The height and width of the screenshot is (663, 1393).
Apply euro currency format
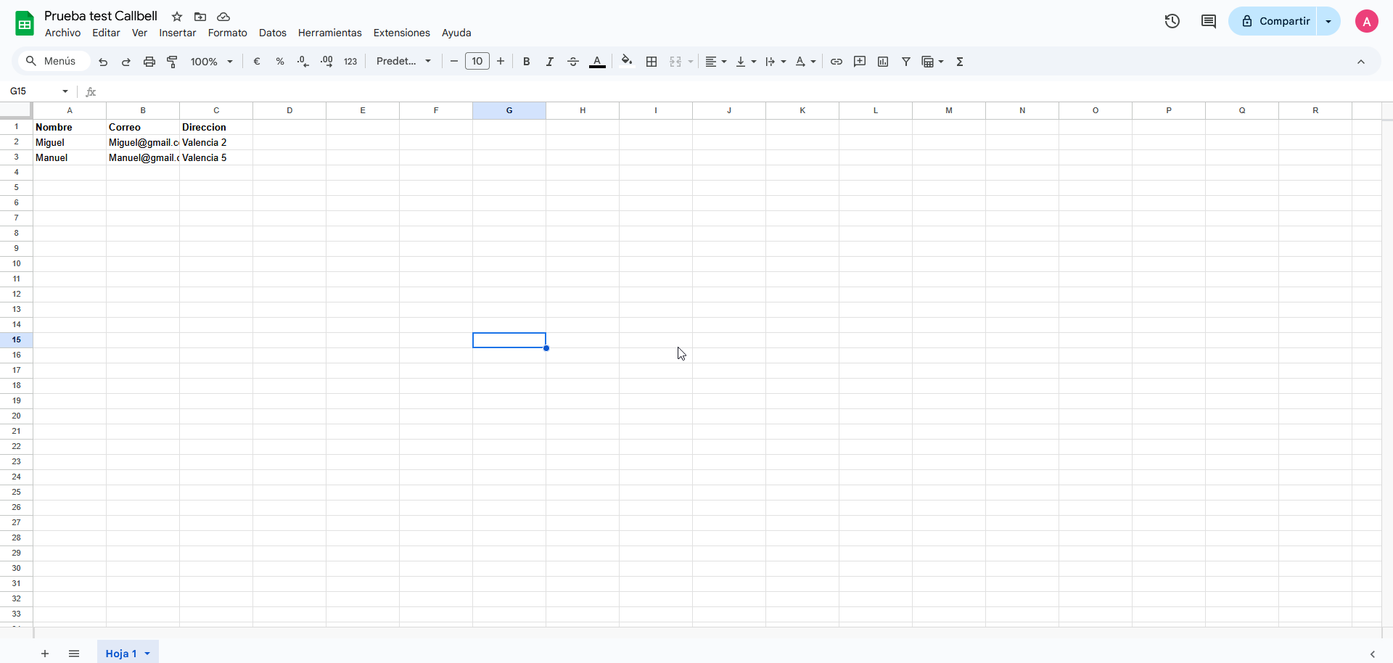257,62
